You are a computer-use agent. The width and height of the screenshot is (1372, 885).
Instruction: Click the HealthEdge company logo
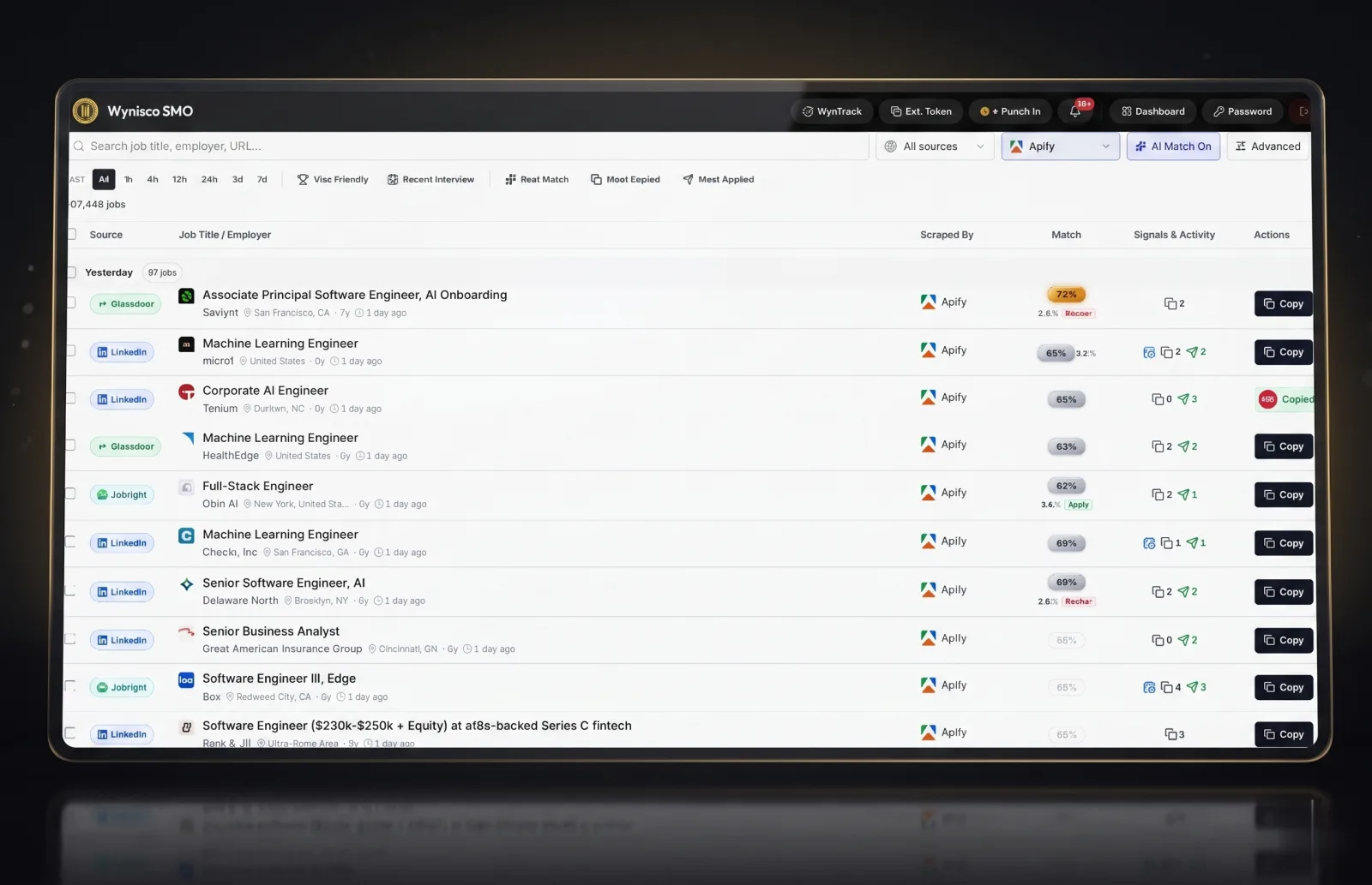[x=188, y=439]
